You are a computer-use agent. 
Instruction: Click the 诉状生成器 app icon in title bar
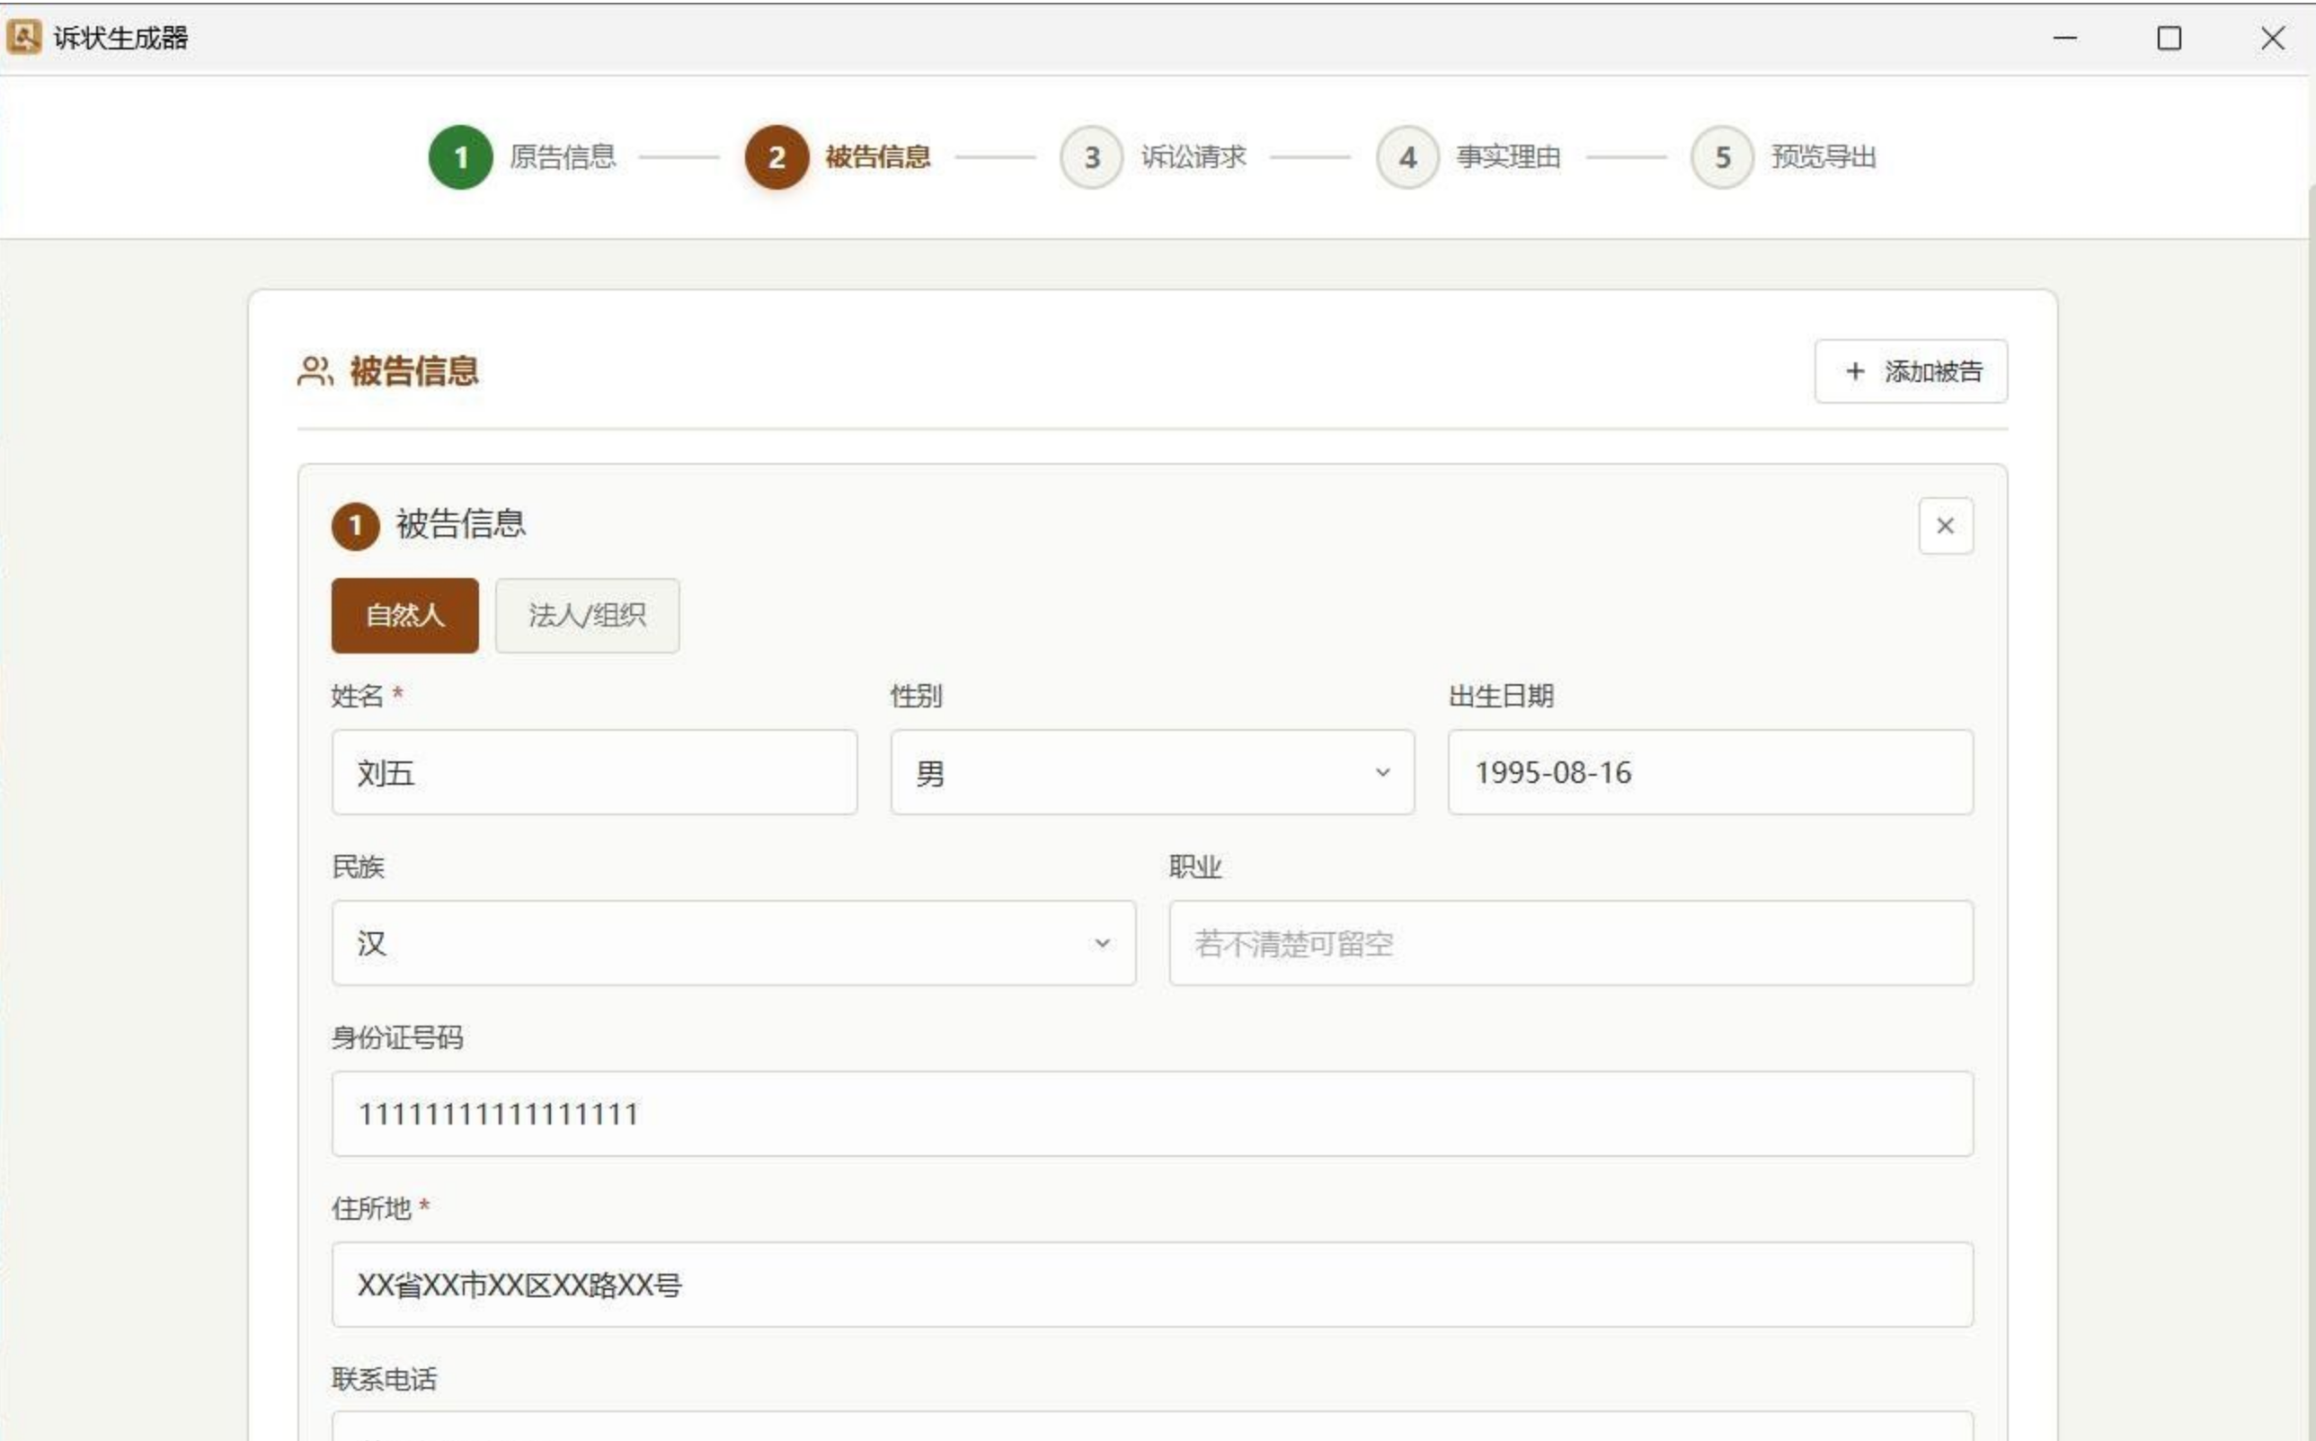click(x=24, y=38)
